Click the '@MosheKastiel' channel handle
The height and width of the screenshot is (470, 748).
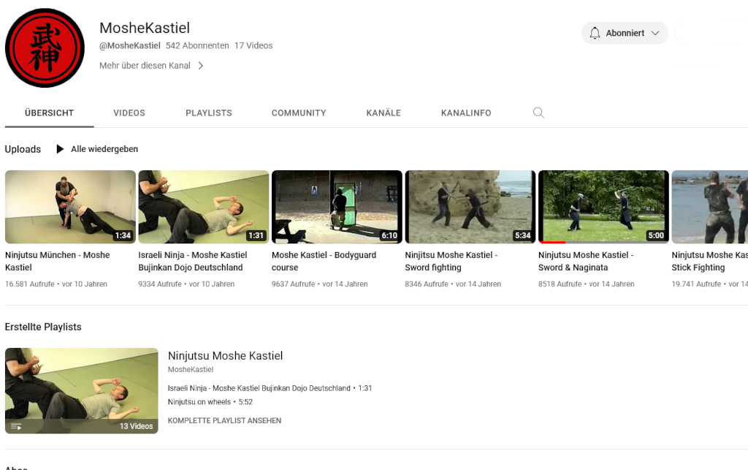(130, 45)
